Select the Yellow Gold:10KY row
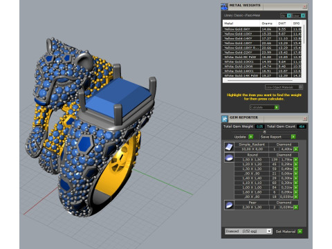Image resolution: width=332 pixels, height=249 pixels. pos(262,34)
